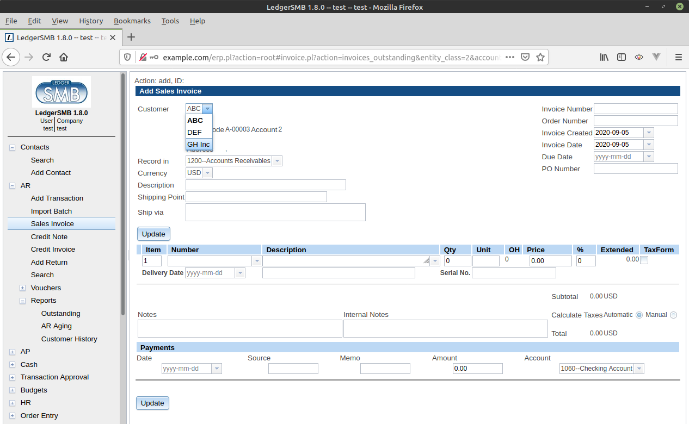Toggle the sidebar view icon
The image size is (689, 424).
tap(622, 57)
